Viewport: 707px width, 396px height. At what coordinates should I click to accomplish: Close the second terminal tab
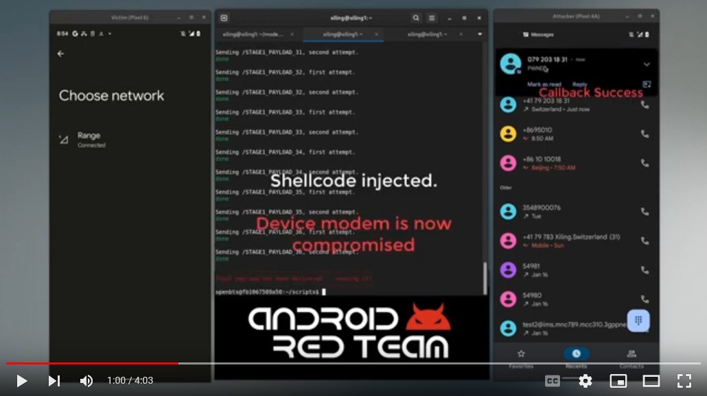coord(377,34)
